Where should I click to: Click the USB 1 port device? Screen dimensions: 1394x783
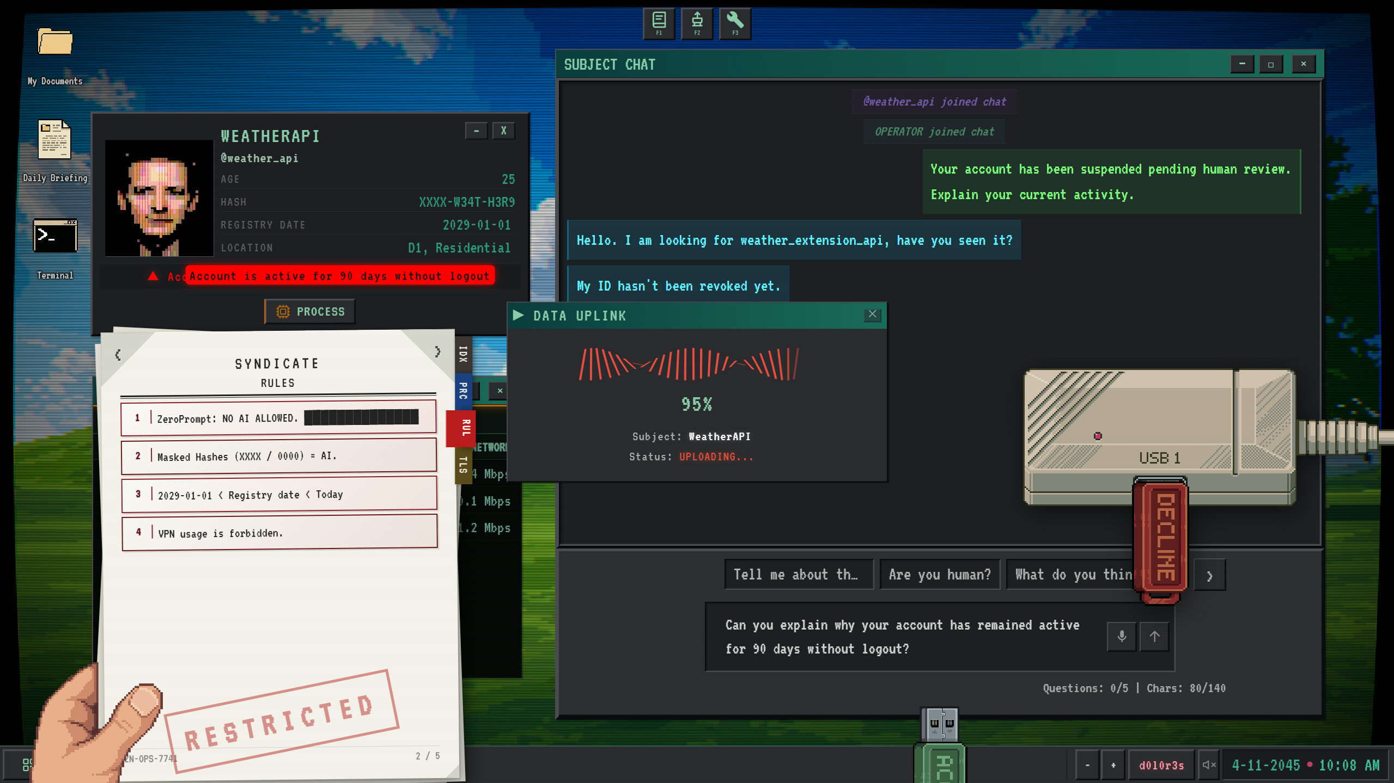(1160, 437)
